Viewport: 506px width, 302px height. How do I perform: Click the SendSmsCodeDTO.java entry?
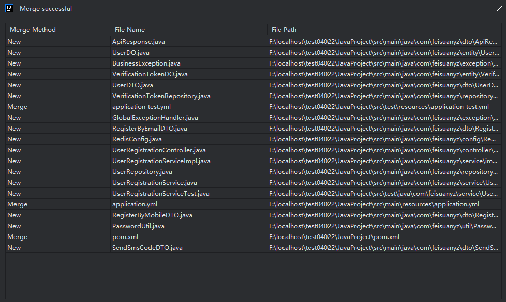tap(147, 248)
